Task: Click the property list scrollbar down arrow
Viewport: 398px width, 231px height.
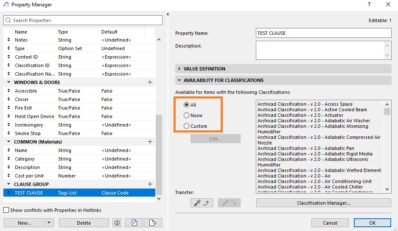Action: pos(159,199)
